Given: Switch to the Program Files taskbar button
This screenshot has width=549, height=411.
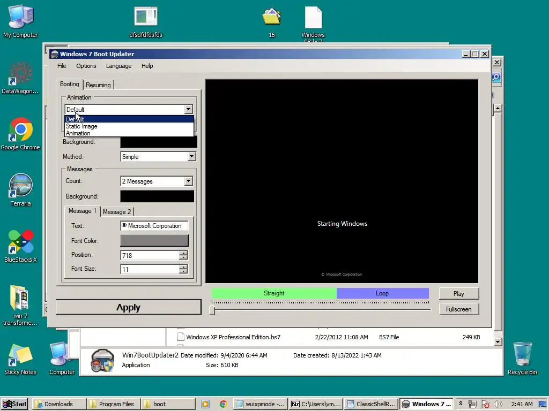Looking at the screenshot, I should click(x=114, y=404).
